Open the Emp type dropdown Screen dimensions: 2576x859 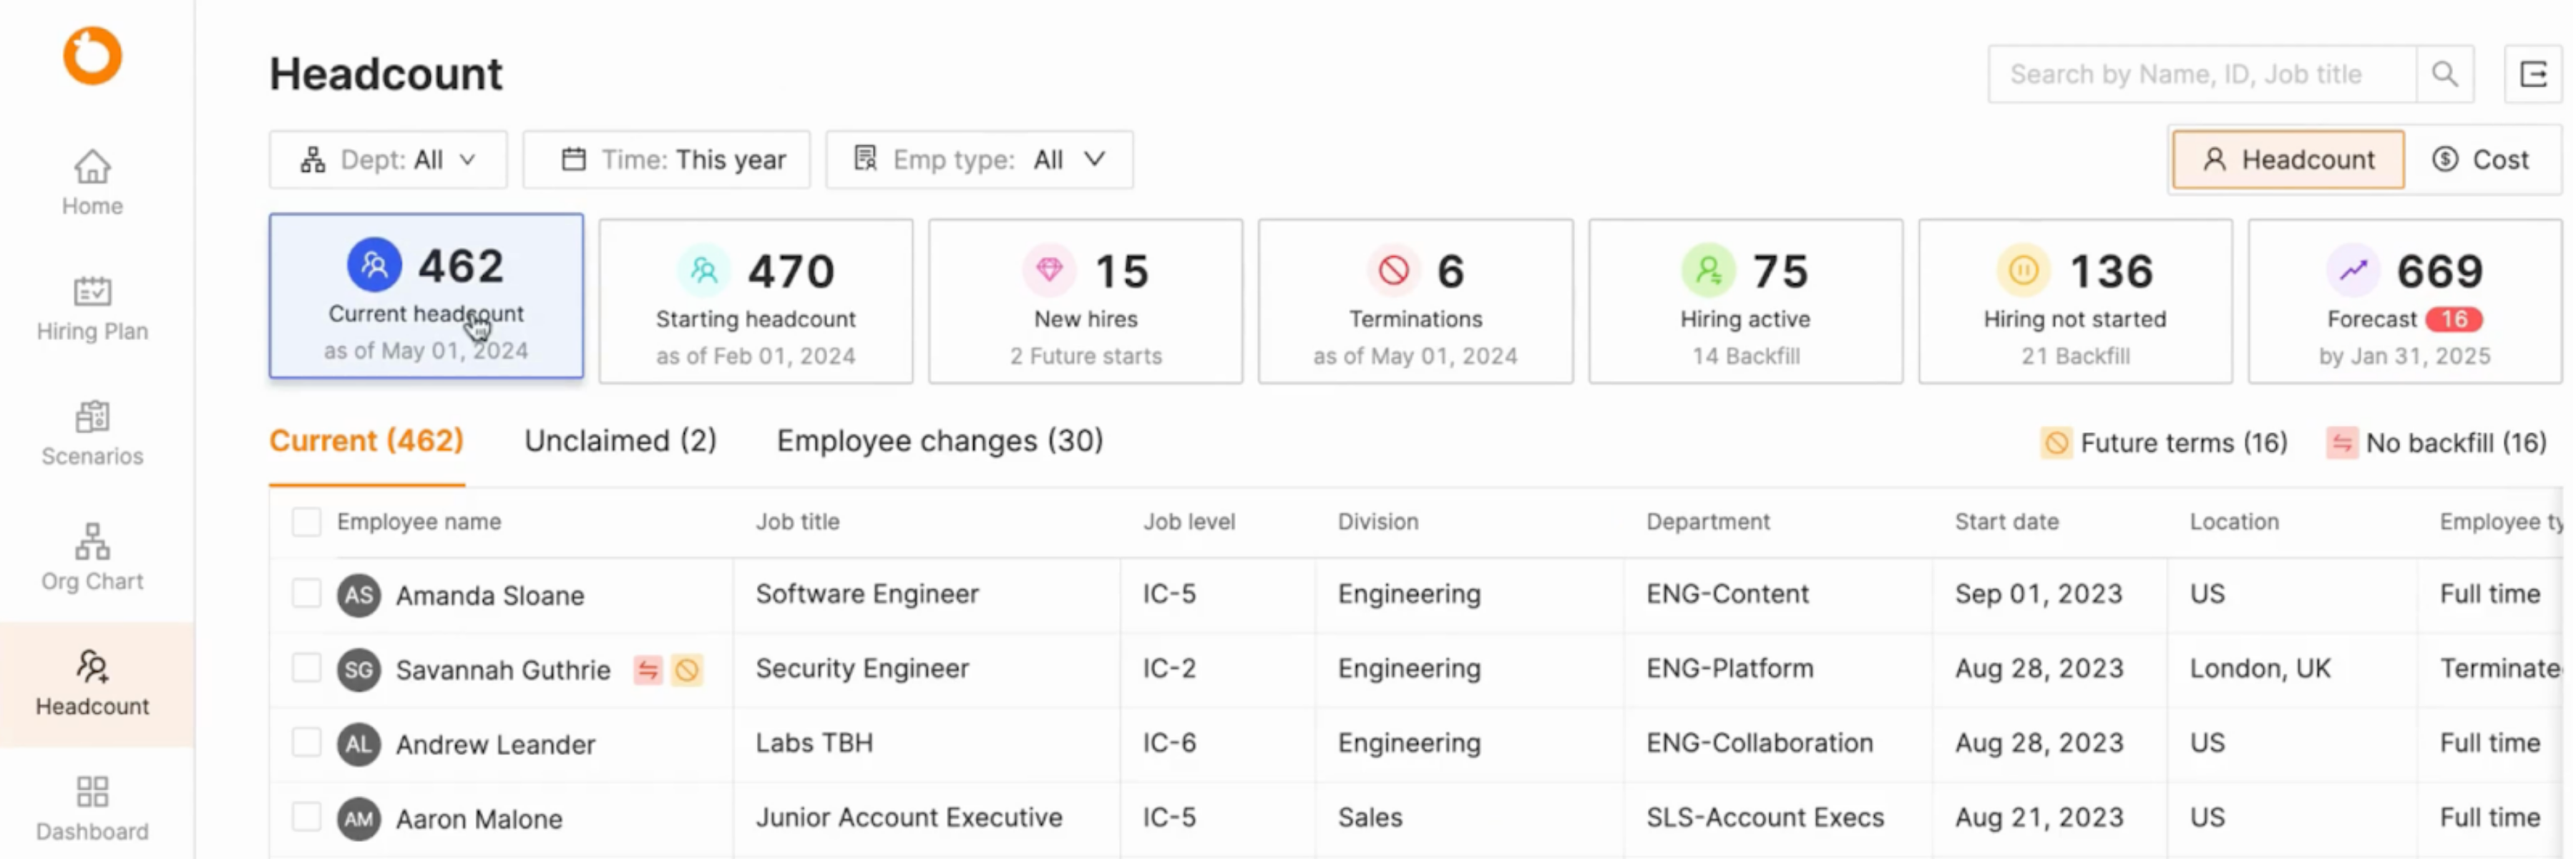[979, 160]
